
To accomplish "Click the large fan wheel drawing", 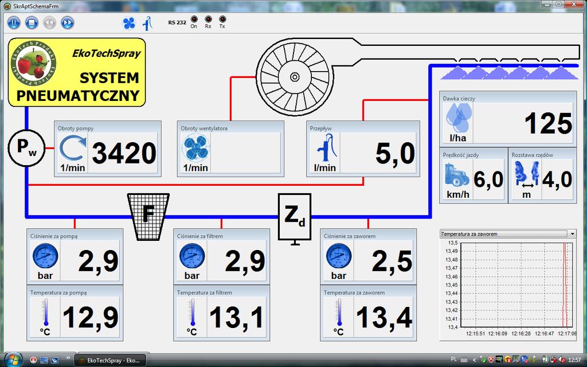I will pyautogui.click(x=295, y=77).
